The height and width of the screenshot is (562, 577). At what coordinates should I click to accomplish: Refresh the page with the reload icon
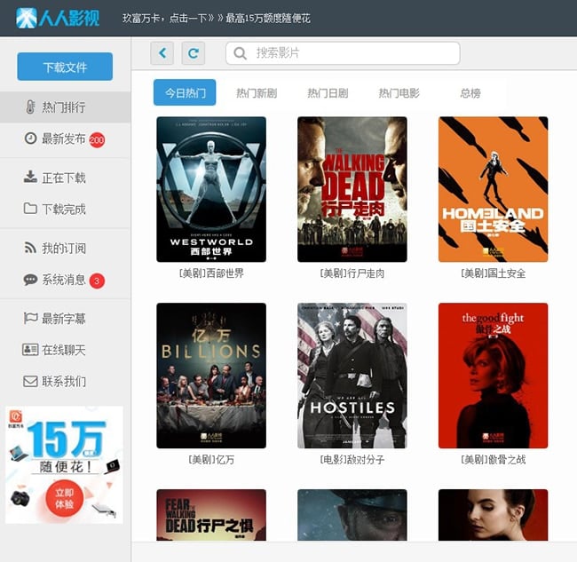(194, 53)
